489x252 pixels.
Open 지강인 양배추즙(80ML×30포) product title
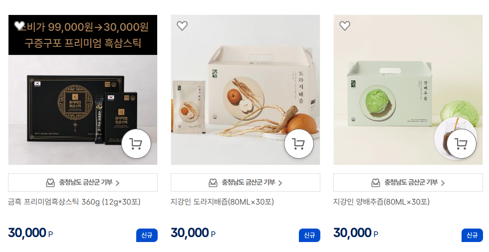[381, 202]
